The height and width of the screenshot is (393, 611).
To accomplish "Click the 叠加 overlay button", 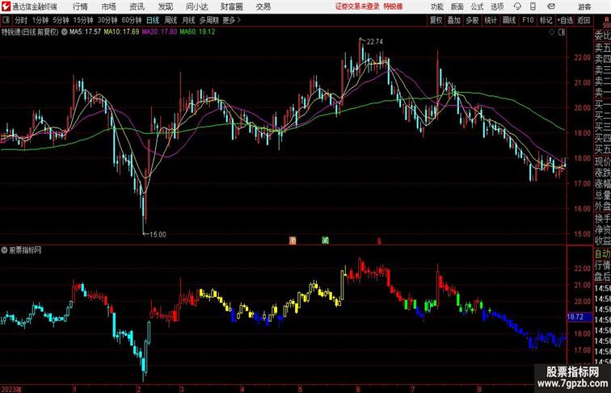I will point(453,20).
